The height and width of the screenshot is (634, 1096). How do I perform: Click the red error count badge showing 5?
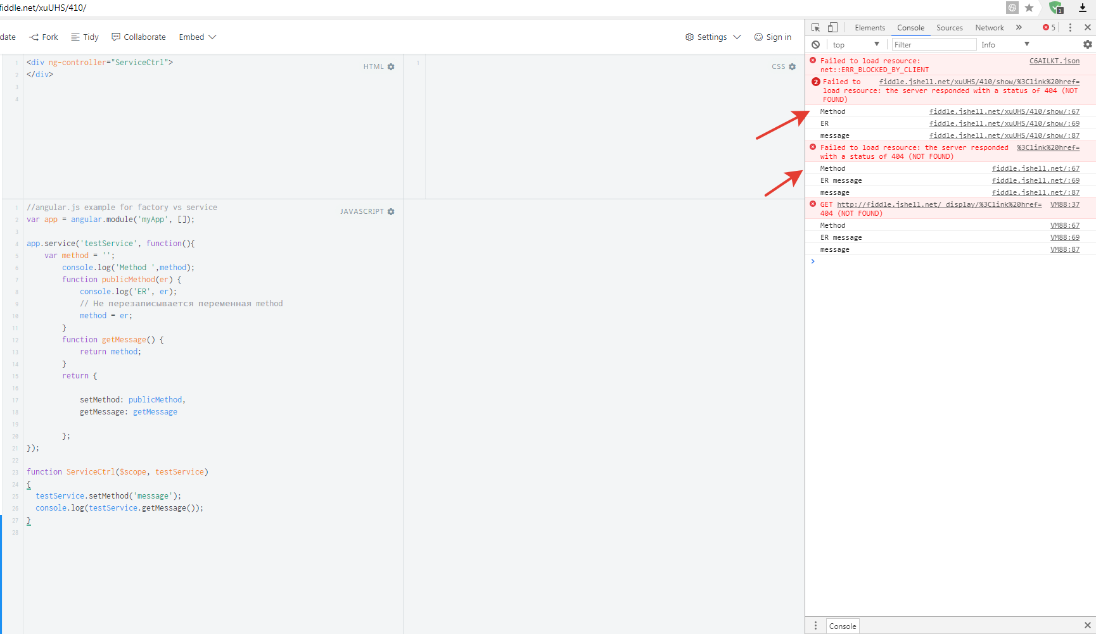point(1049,28)
